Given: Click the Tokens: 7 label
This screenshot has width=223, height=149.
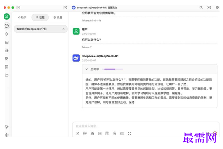Looking at the screenshot, I should tap(86, 47).
